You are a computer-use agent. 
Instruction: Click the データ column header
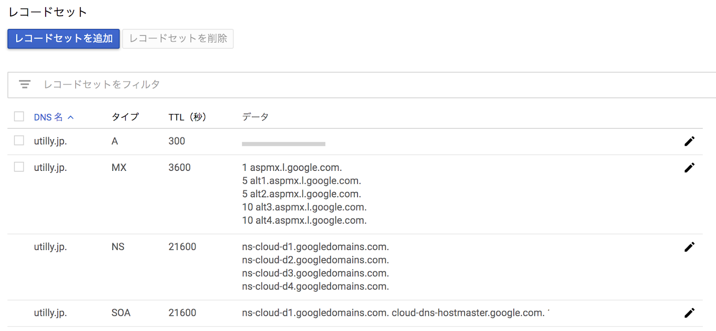click(255, 117)
